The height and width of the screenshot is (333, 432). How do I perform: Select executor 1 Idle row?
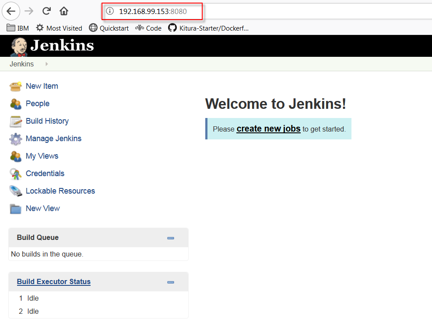point(98,298)
